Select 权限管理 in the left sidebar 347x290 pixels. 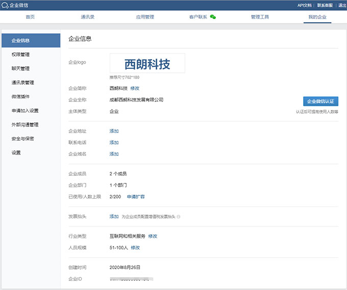coord(20,55)
